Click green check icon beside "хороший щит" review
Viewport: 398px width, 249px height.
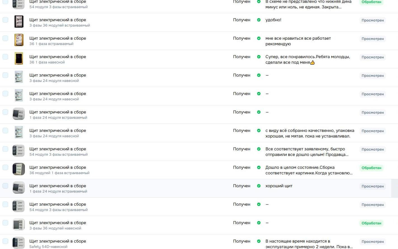click(x=259, y=186)
